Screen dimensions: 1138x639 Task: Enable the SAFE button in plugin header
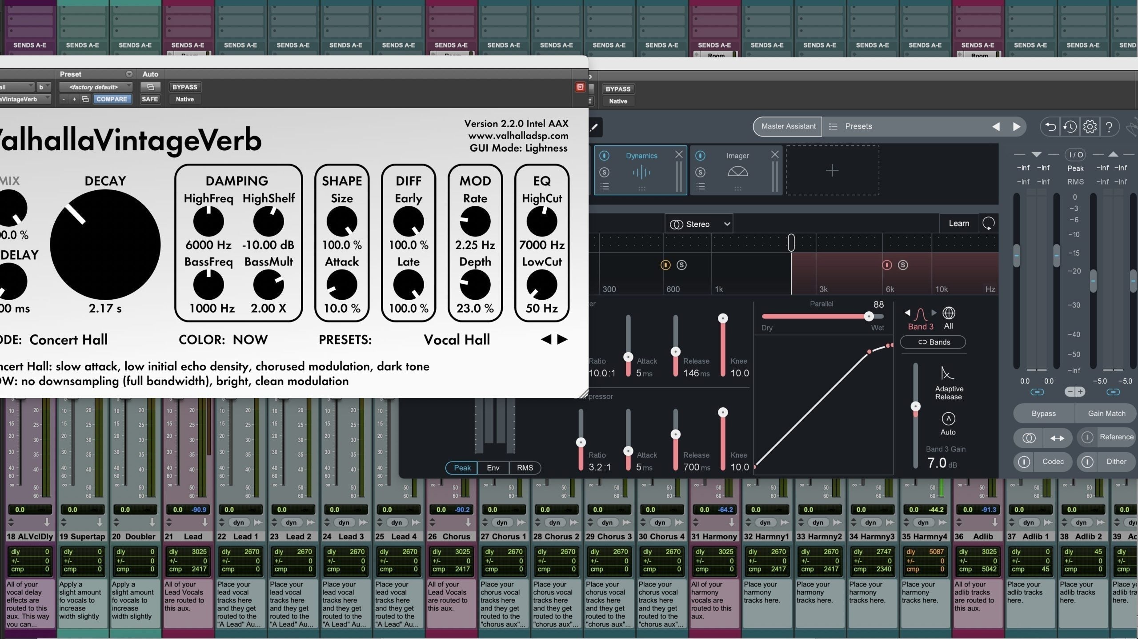click(x=150, y=99)
